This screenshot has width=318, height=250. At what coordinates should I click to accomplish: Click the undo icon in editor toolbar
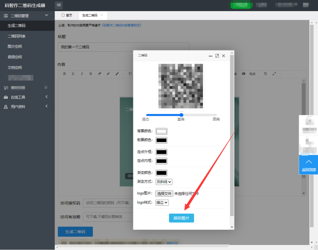(x=265, y=74)
